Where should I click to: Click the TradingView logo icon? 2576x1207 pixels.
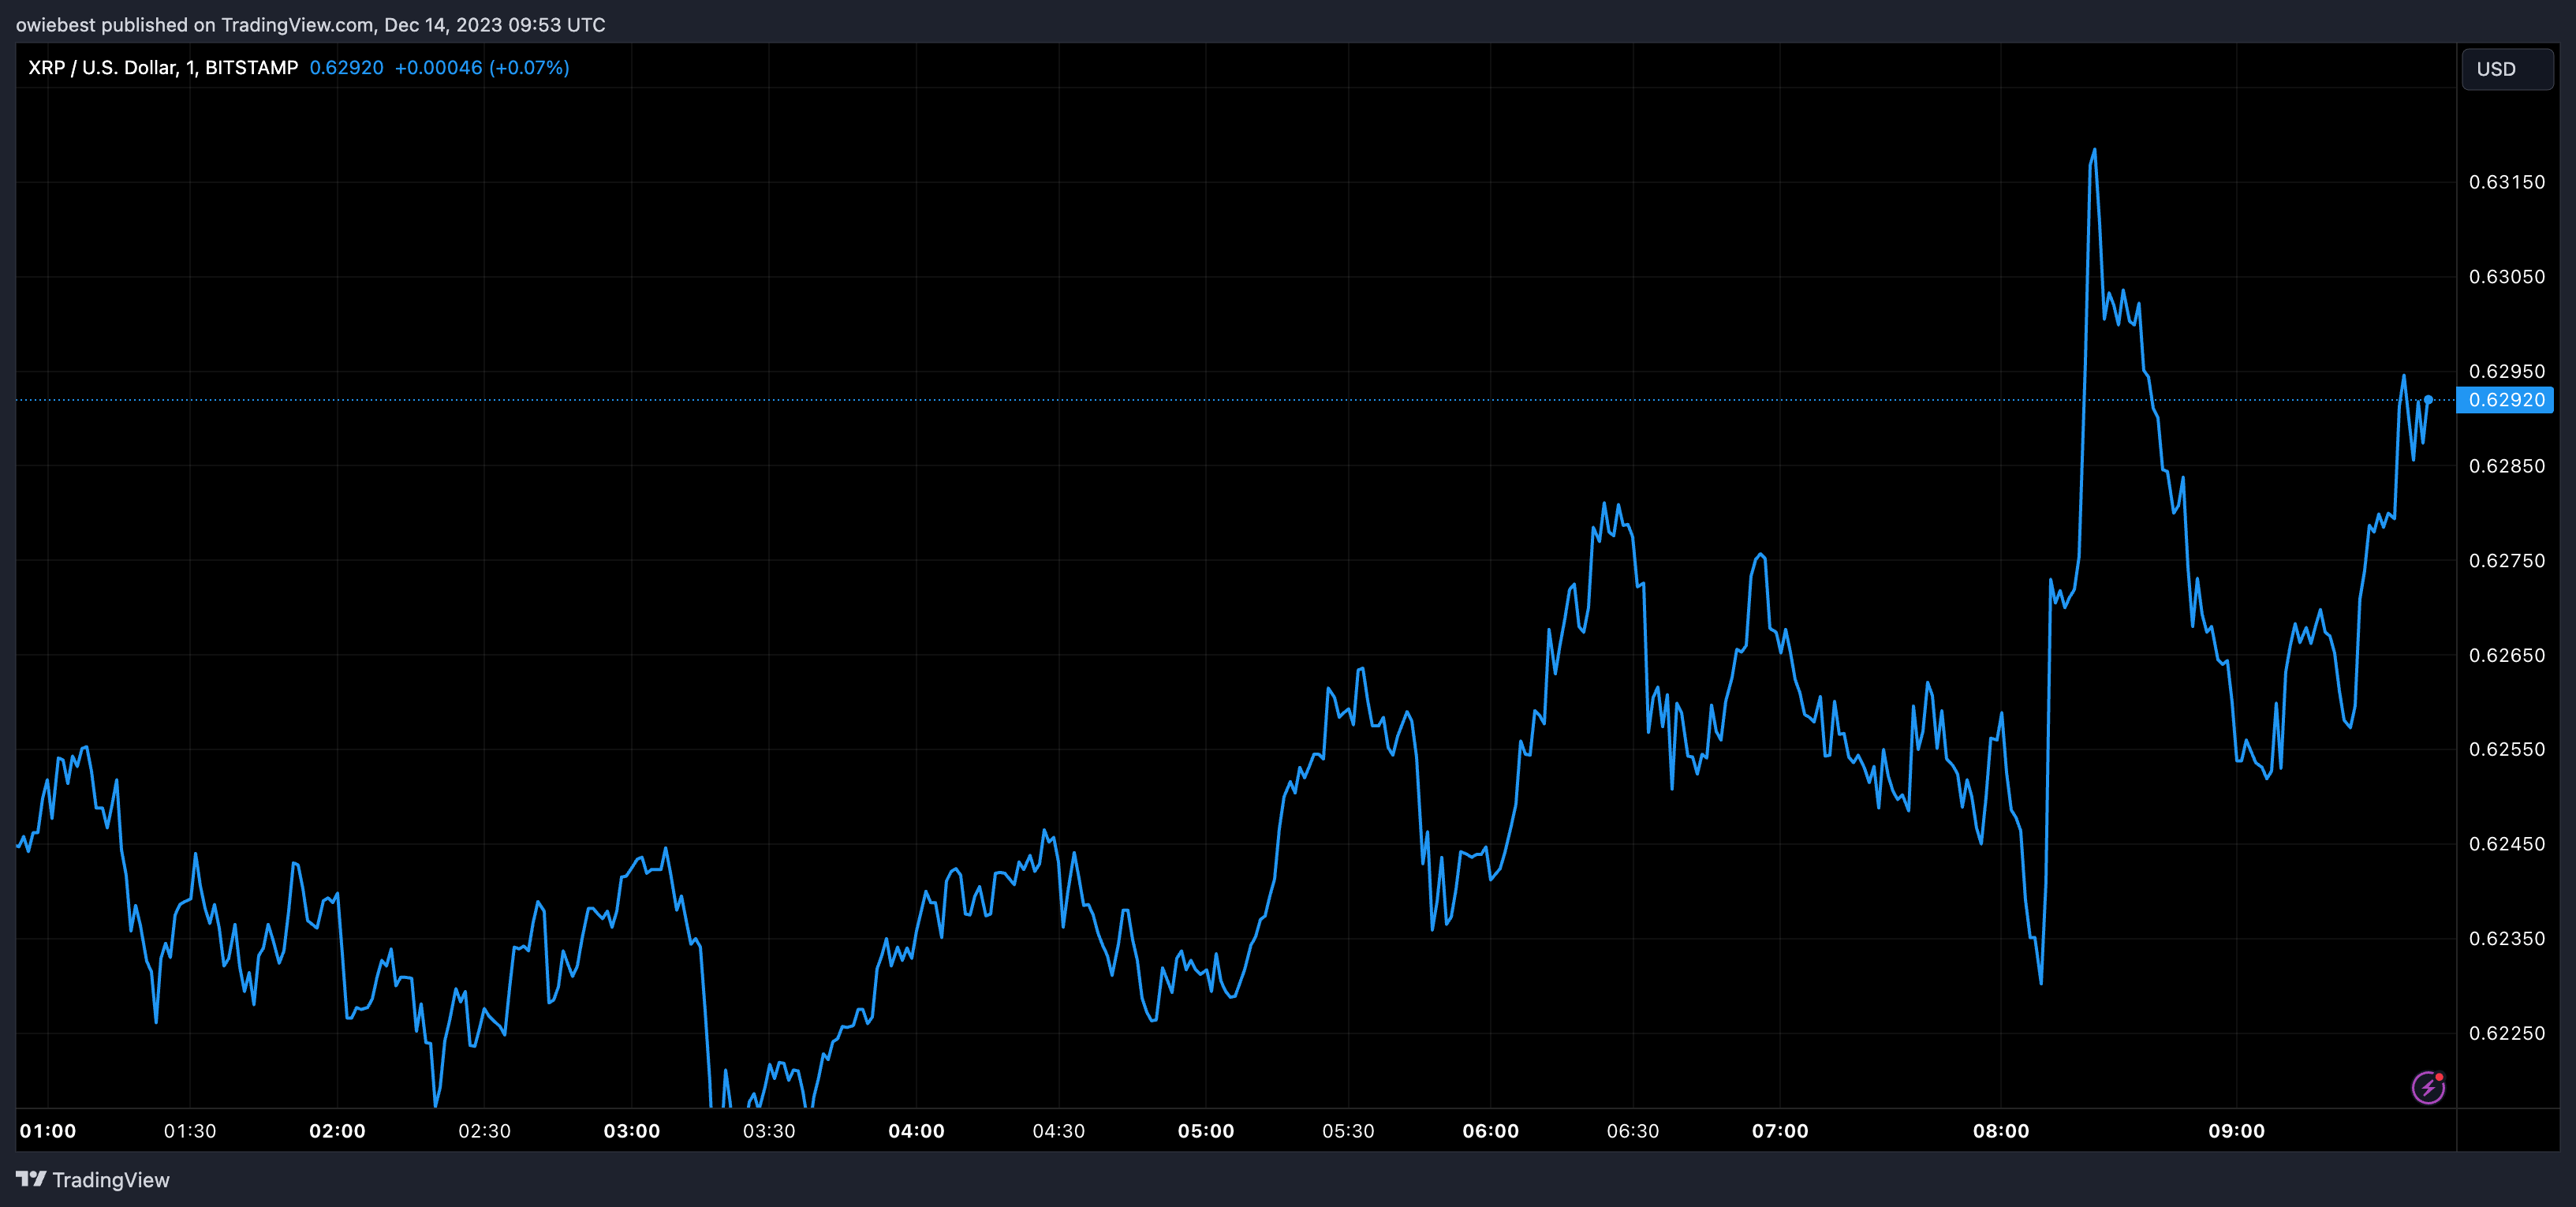point(31,1179)
